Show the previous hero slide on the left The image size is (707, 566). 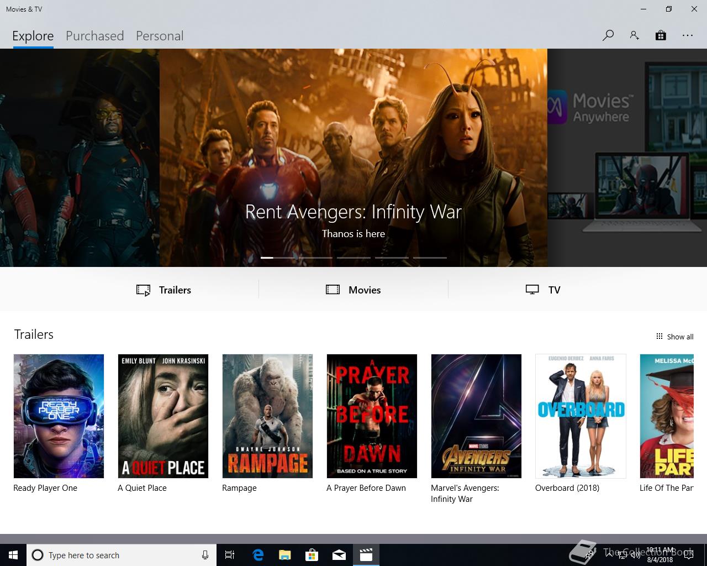coord(80,158)
